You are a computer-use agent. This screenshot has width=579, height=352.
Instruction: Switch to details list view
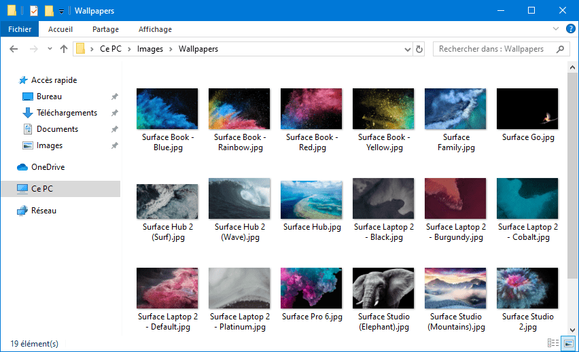click(x=552, y=343)
